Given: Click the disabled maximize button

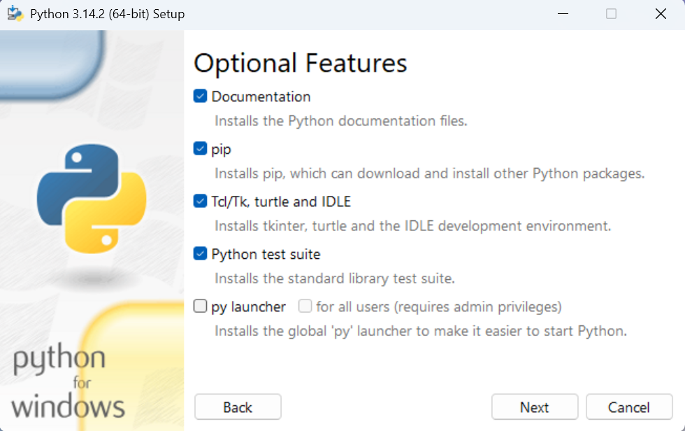Looking at the screenshot, I should click(x=611, y=14).
